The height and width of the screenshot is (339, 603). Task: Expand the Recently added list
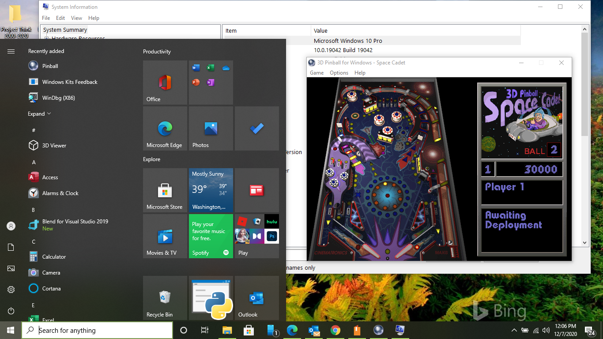point(39,114)
